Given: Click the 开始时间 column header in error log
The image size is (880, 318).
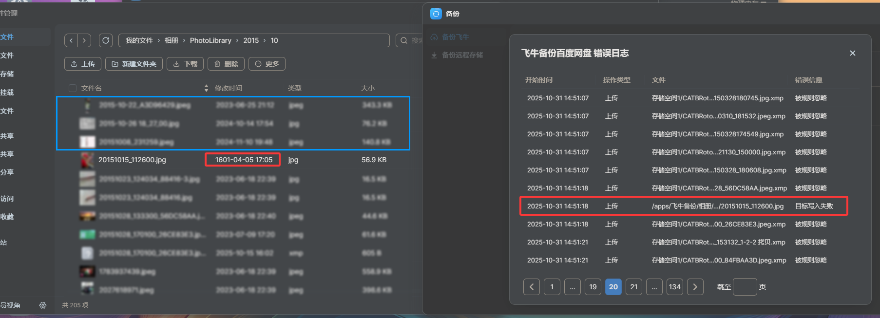Looking at the screenshot, I should 539,80.
